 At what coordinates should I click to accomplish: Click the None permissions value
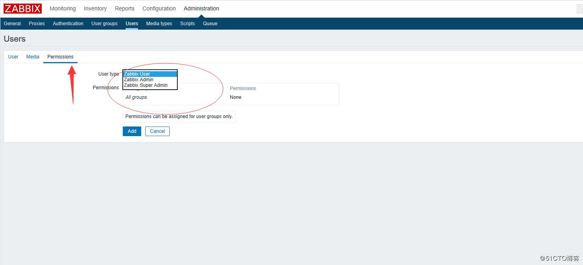coord(236,97)
